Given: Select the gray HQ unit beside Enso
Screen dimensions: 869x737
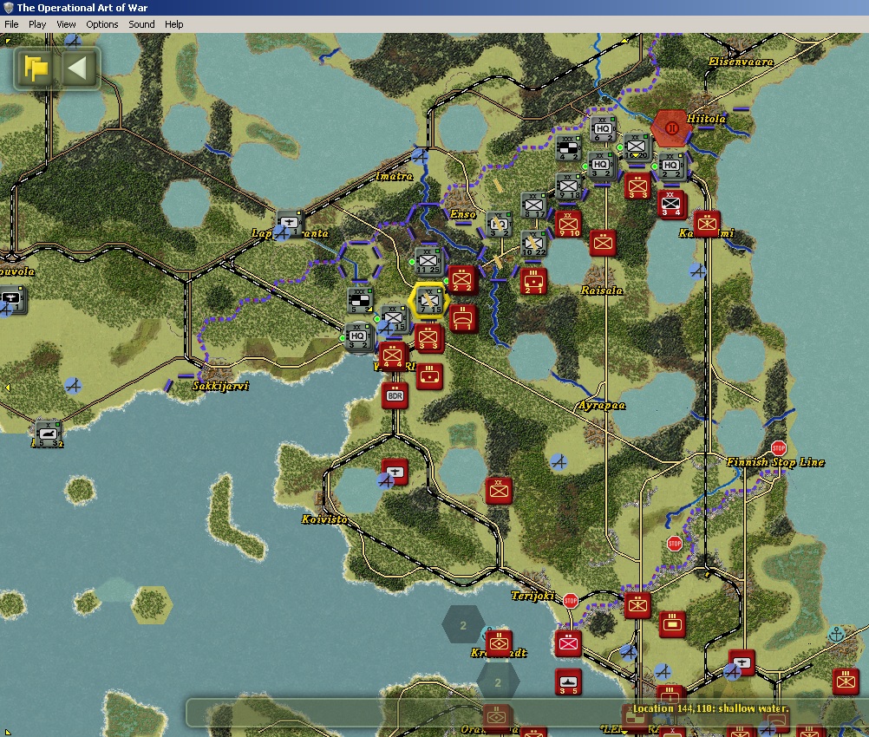Looking at the screenshot, I should (499, 224).
